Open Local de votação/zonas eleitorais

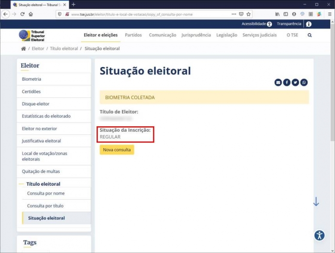[54, 156]
